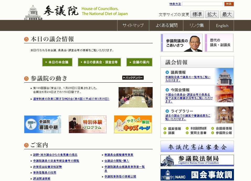Open バックナンバー button

133,78
